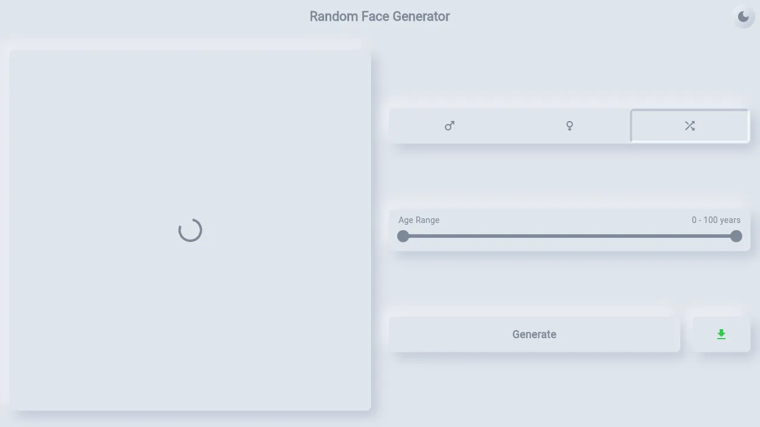This screenshot has width=760, height=427.
Task: Switch to the male gender segment
Action: (449, 126)
